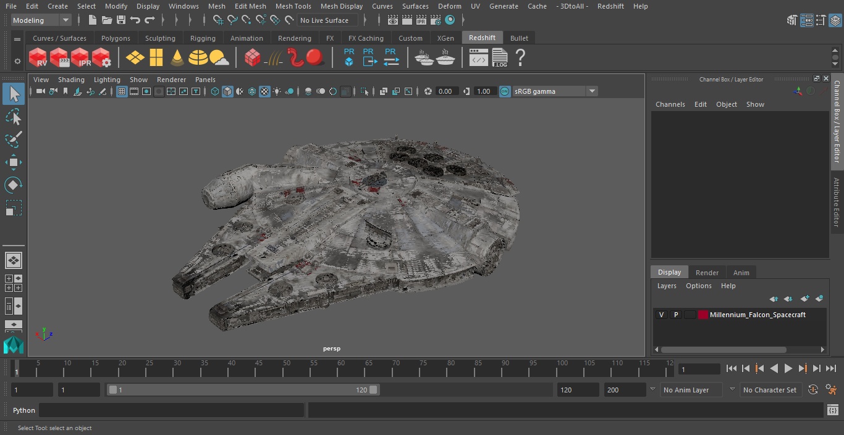Select the Paint Selection tool
Screen dimensions: 844x435
(14, 139)
